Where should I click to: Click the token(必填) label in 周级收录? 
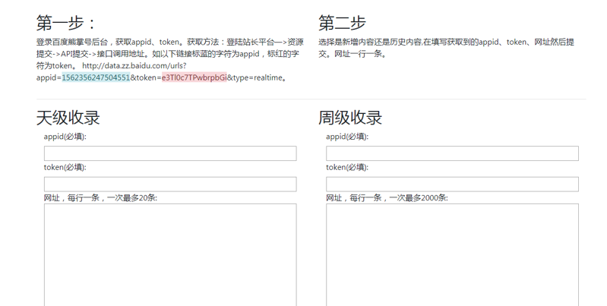pos(346,167)
